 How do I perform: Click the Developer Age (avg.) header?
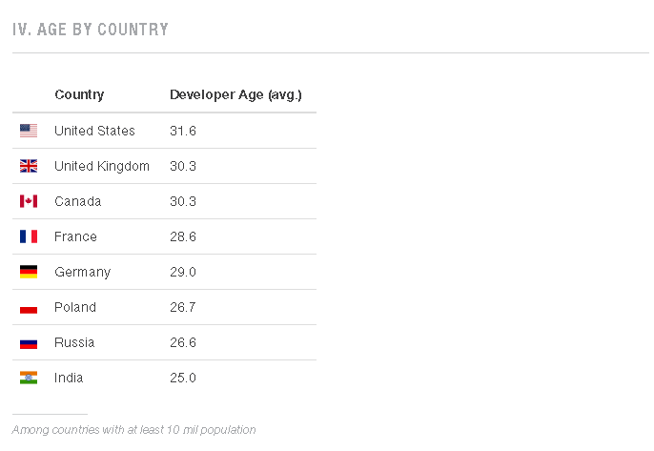235,94
